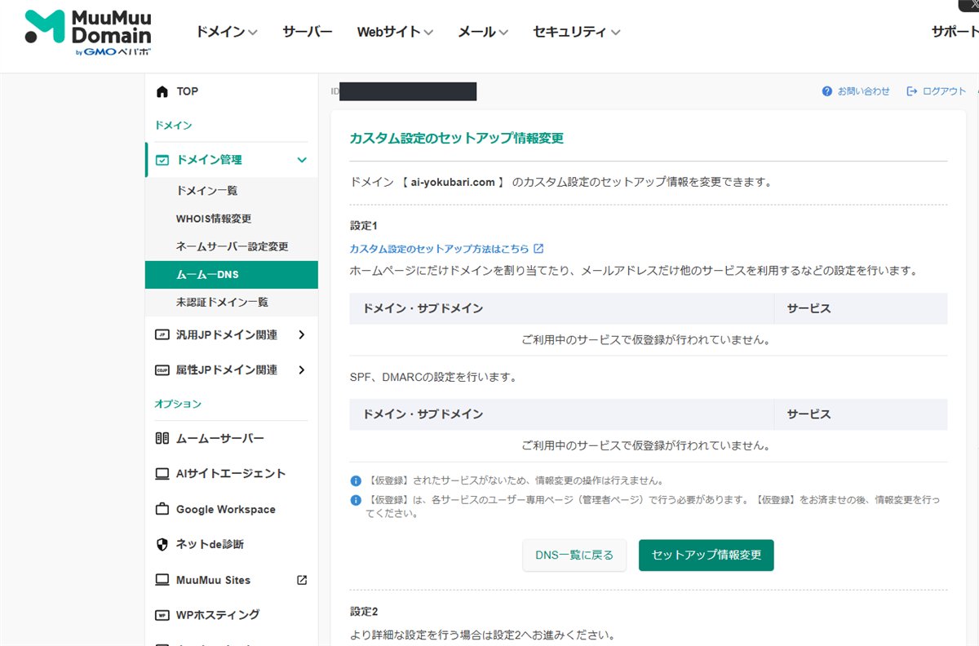
Task: Click the MuuMuu Sites laptop icon
Action: pos(162,580)
